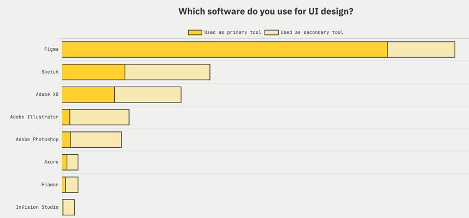Select Sketch's secondary tool bar segment
This screenshot has width=469, height=218.
click(x=167, y=72)
